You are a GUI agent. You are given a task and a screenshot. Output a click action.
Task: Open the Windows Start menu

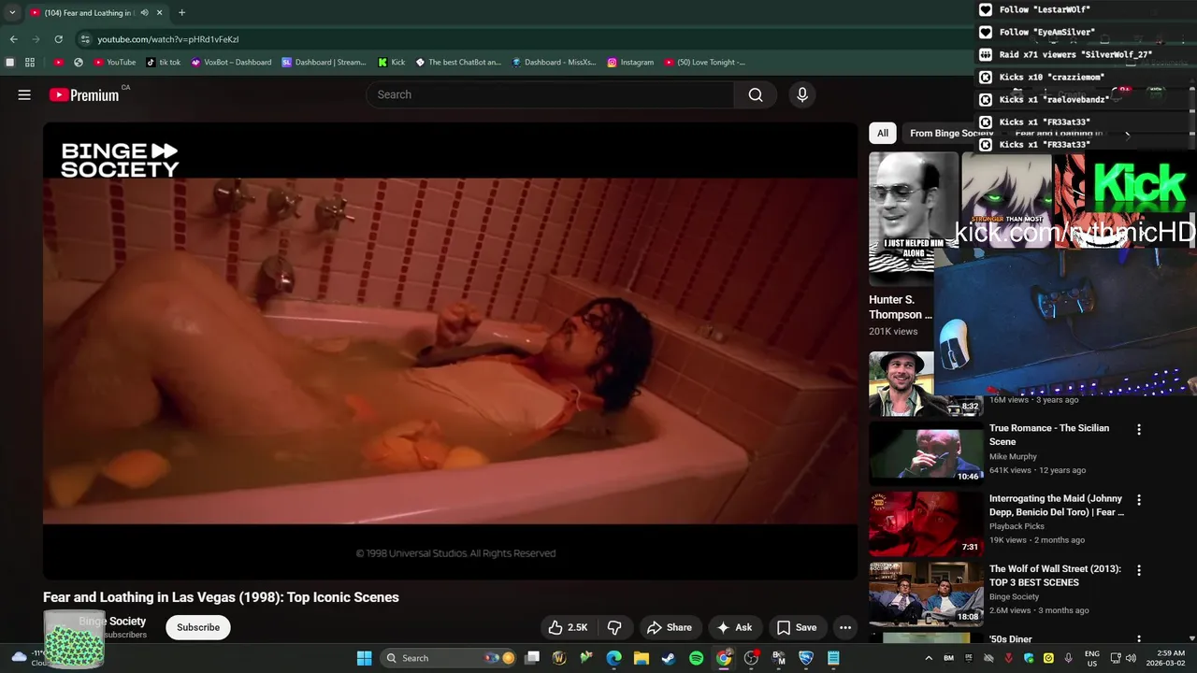[x=364, y=658]
